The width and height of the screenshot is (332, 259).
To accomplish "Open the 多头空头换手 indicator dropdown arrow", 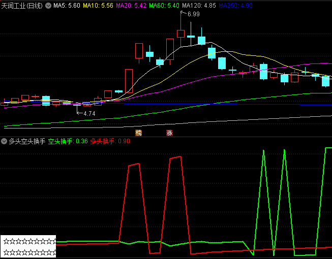I will pos(4,141).
